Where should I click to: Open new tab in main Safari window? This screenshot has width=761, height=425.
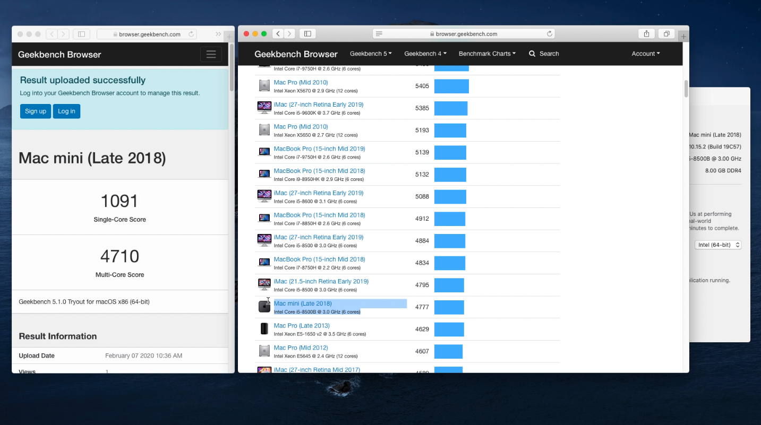(x=684, y=37)
